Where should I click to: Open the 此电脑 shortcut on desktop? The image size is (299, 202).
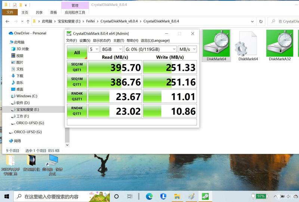[x=52, y=166]
